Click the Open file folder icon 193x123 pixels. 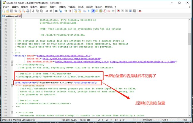pyautogui.click(x=8, y=11)
